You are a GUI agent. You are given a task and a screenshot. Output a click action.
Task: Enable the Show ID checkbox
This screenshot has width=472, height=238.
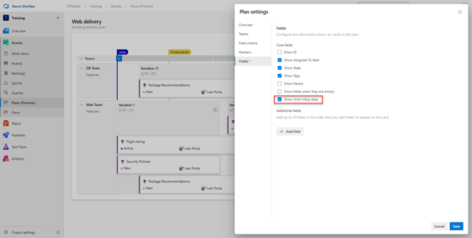coord(279,52)
